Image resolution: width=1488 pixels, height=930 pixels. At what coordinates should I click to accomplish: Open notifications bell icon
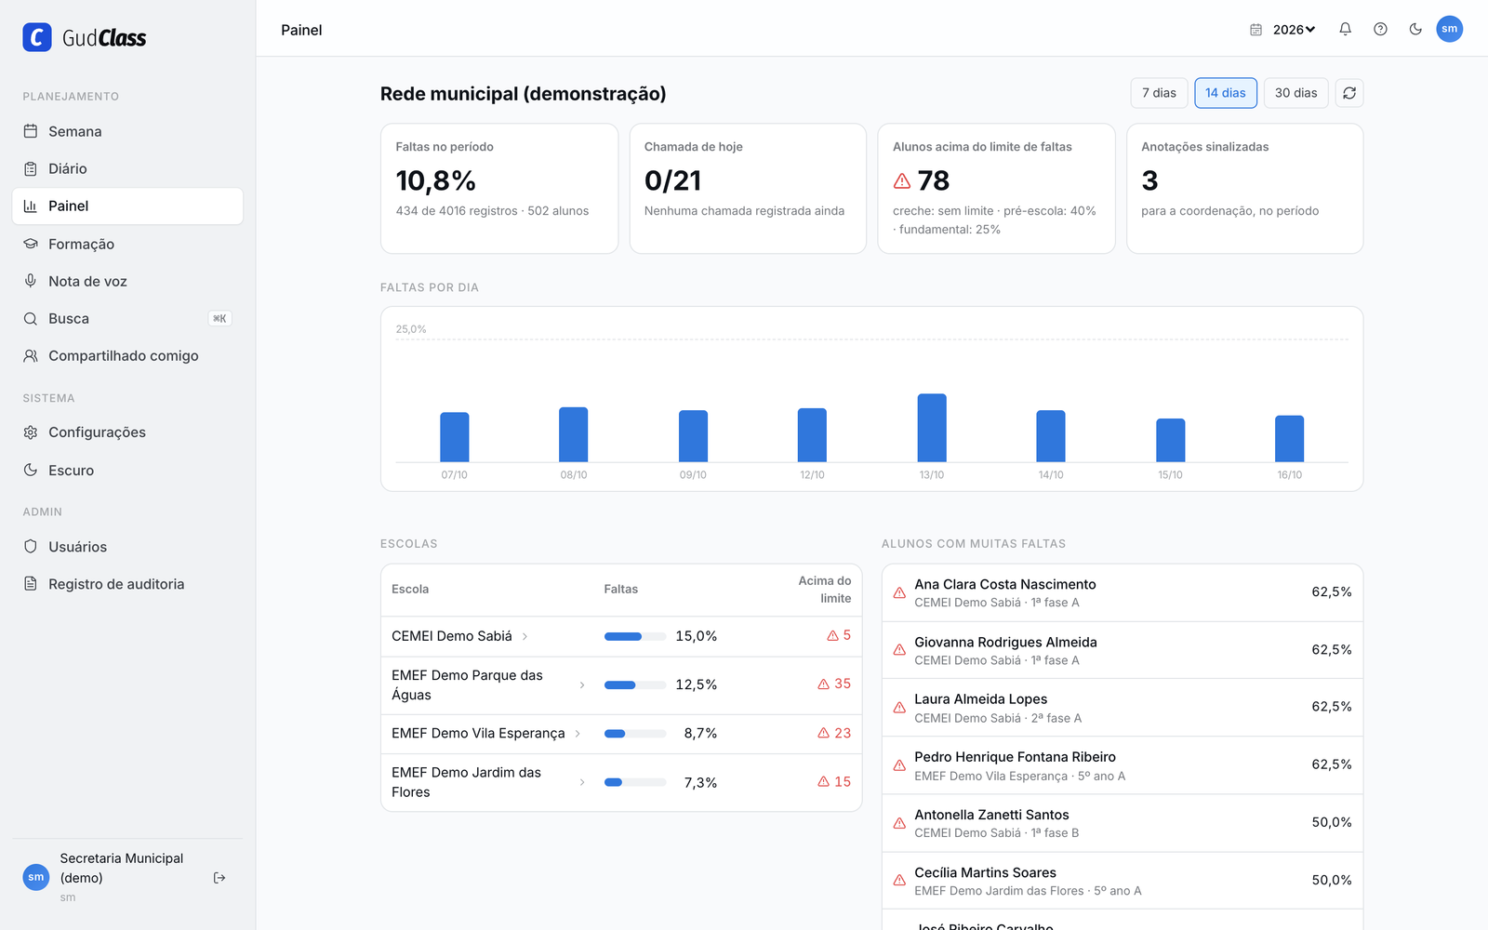(x=1345, y=29)
